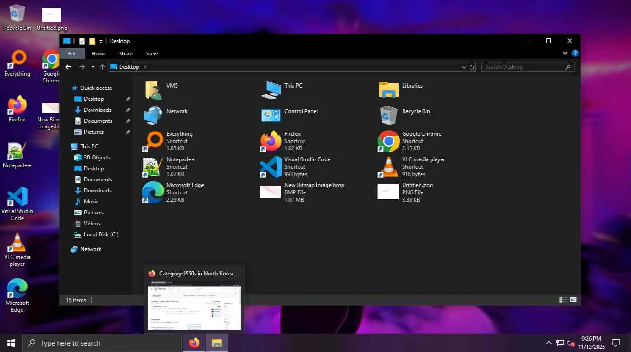This screenshot has height=352, width=631.
Task: Expand the address bar history dropdown
Action: 464,67
